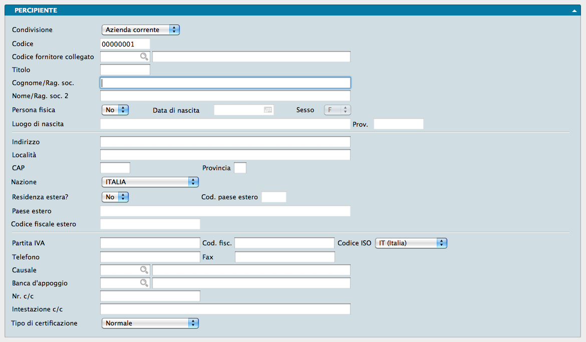
Task: Click into the Cod. fisc. field
Action: pyautogui.click(x=284, y=243)
